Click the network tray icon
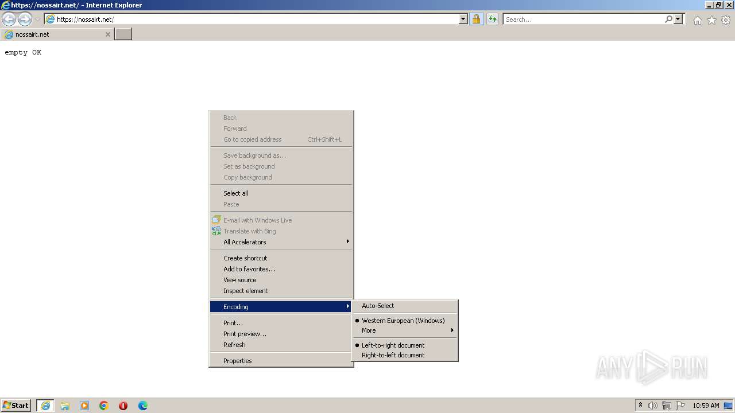The image size is (735, 413). click(x=667, y=406)
